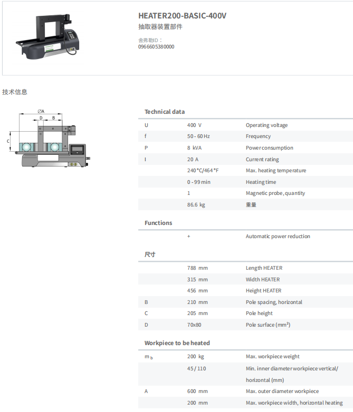Select the product ID number 096660538000
This screenshot has width=353, height=412.
point(156,47)
